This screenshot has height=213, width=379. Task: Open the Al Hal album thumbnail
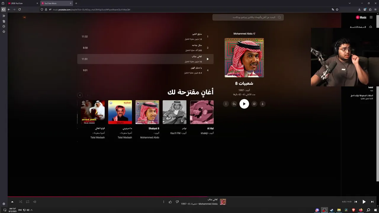(202, 112)
